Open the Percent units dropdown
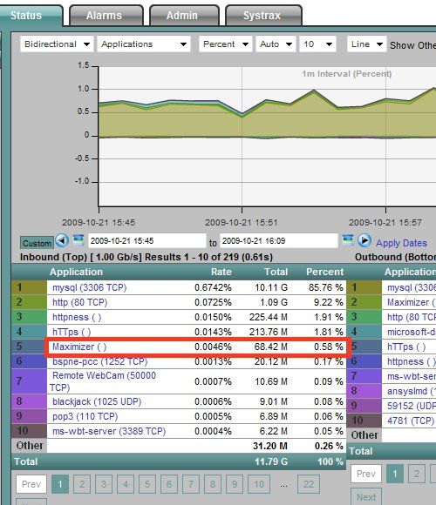 pos(226,44)
